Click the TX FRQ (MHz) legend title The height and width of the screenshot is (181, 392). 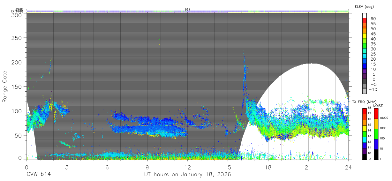tap(364, 102)
